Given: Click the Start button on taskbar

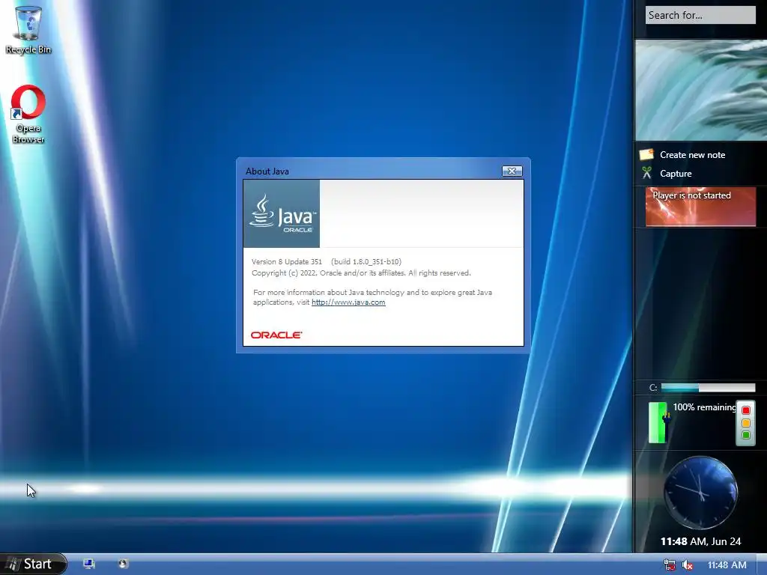Looking at the screenshot, I should click(x=32, y=565).
